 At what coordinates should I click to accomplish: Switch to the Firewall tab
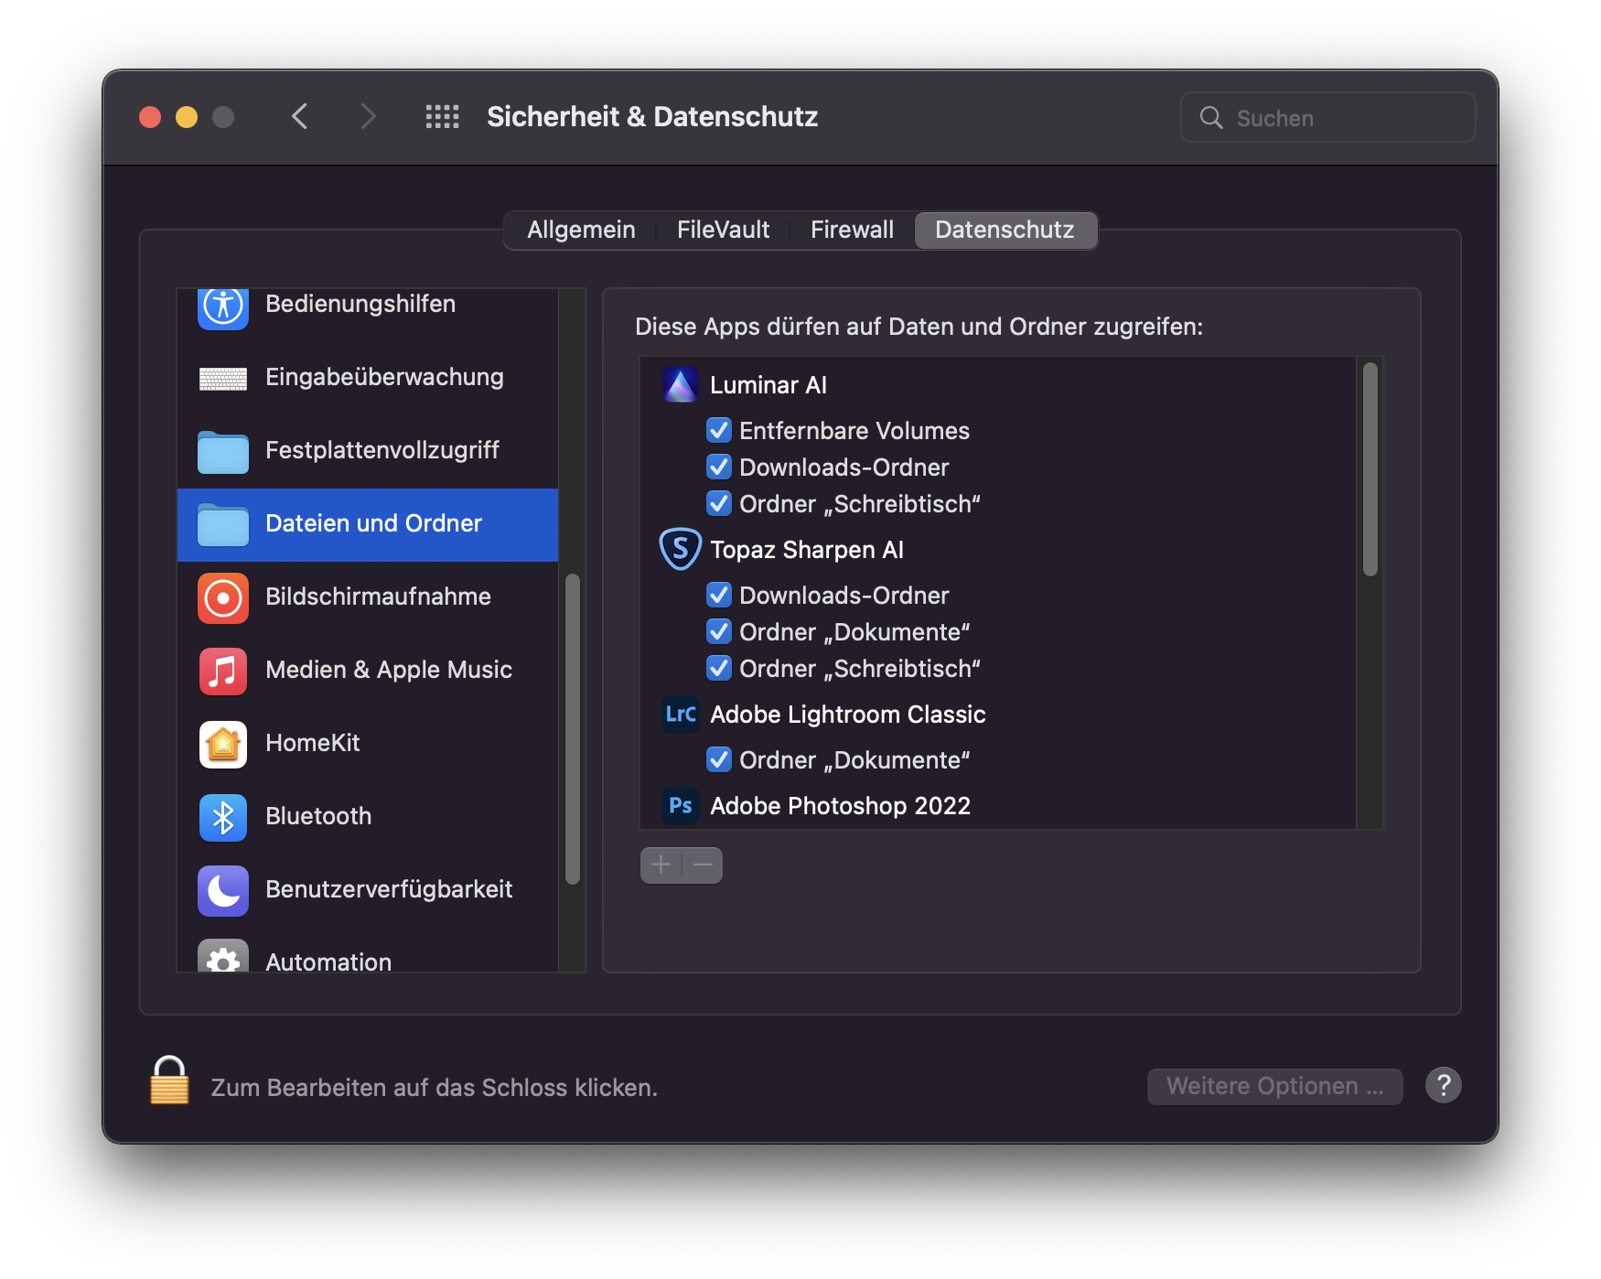coord(852,230)
